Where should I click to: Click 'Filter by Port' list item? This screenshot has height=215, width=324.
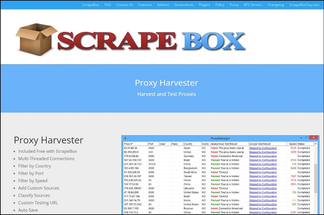(31, 173)
